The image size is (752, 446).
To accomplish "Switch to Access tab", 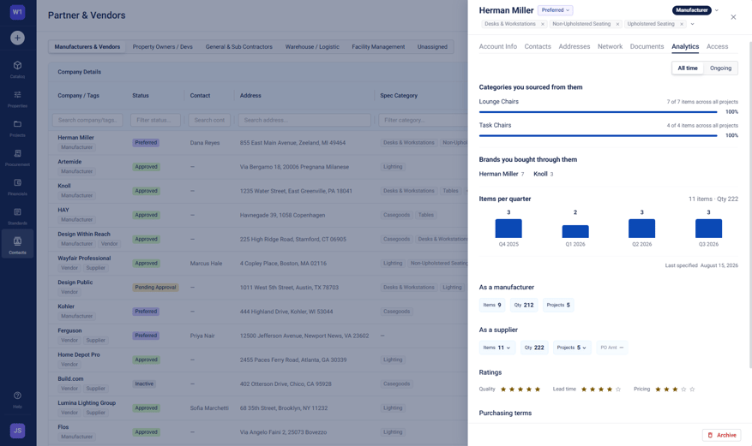I will pos(717,46).
